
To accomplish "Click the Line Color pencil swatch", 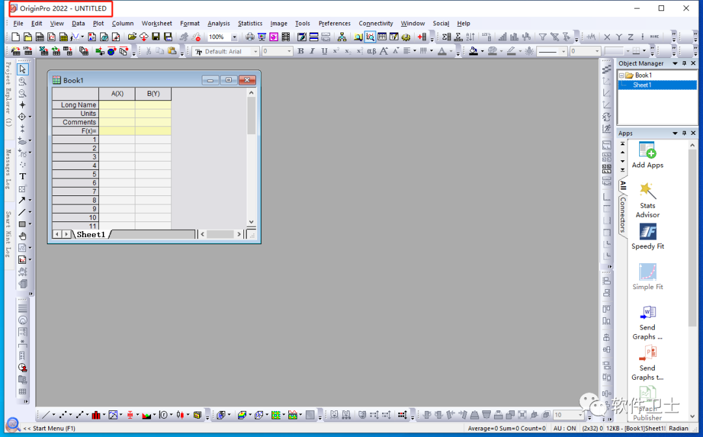I will [511, 51].
